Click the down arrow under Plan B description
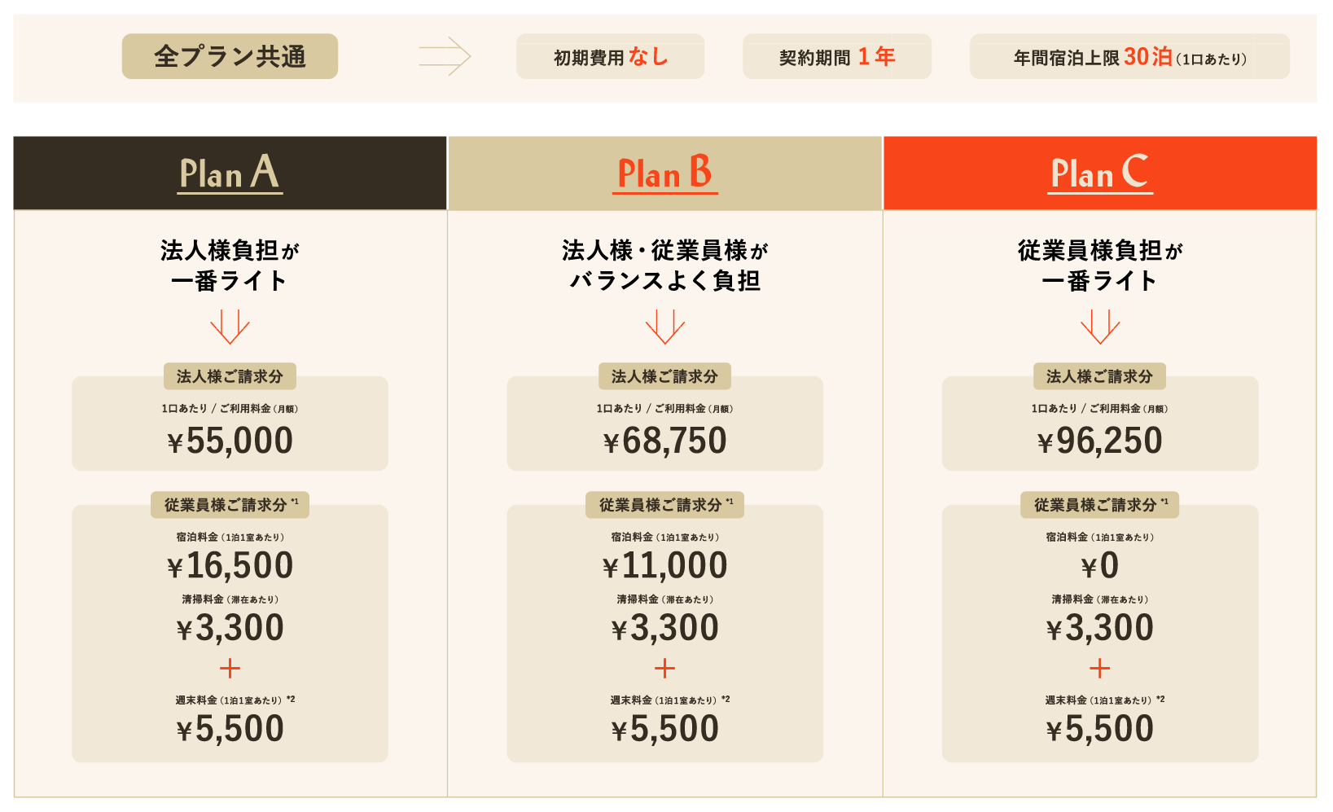Screen dimensions: 1333x812 664,327
